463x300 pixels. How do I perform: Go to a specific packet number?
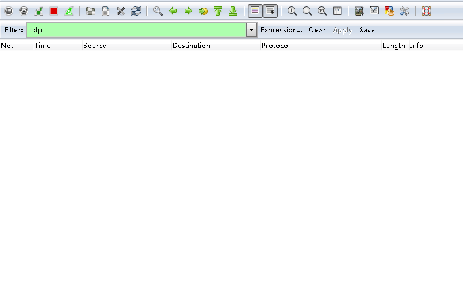point(203,11)
